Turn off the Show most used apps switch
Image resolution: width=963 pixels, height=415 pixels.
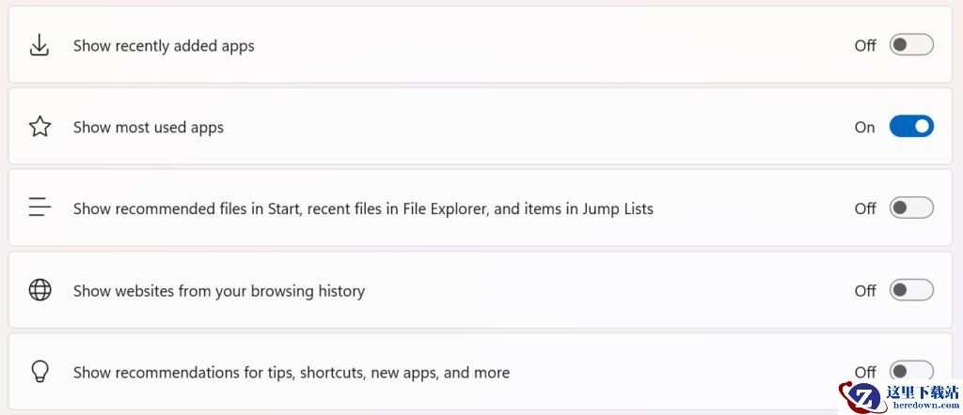911,127
